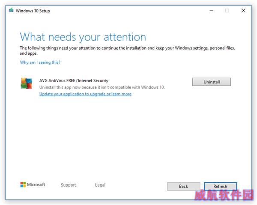Open the 'Why am I seeing this?' link
The height and width of the screenshot is (205, 257).
(x=40, y=62)
